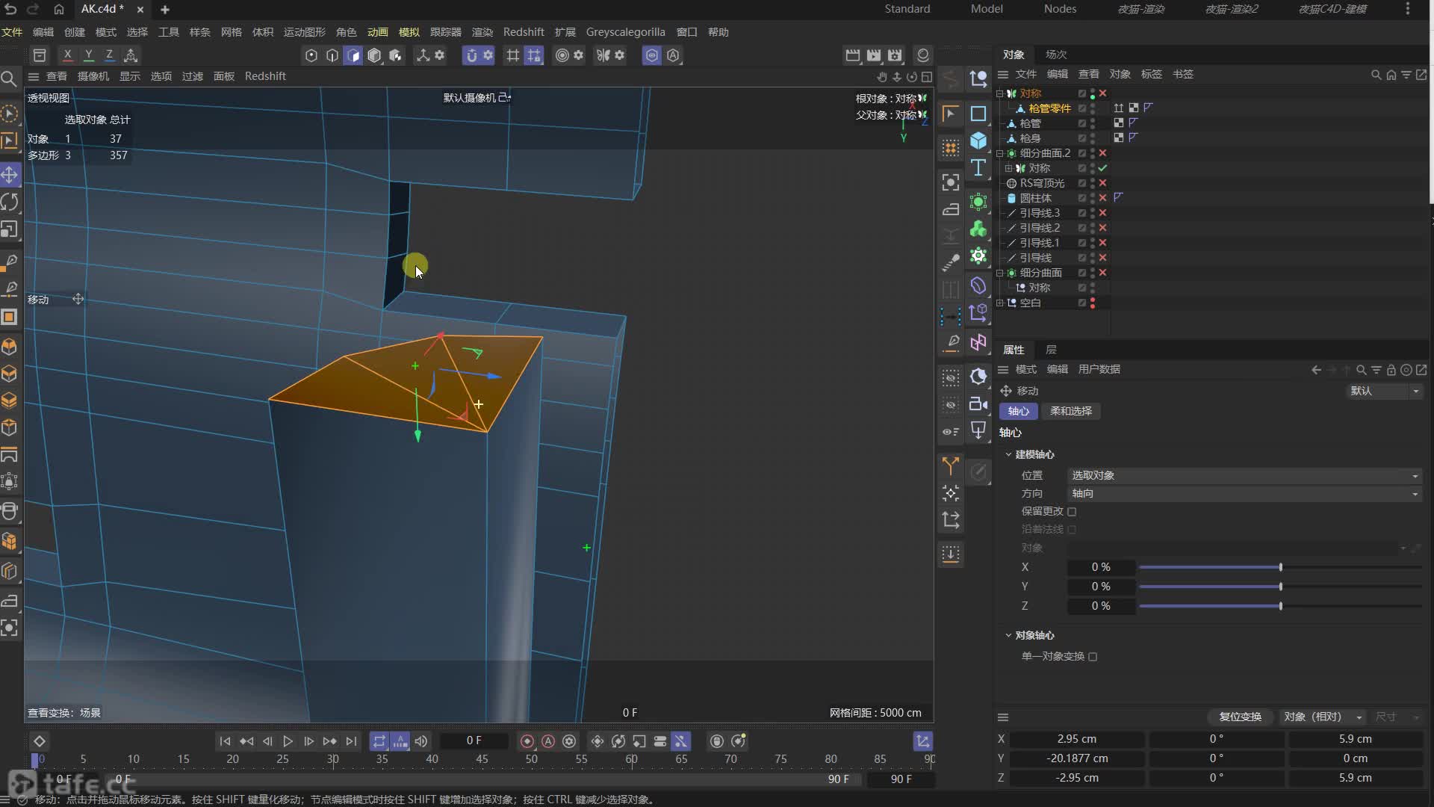The image size is (1434, 807).
Task: Open the 方向 dropdown showing 轴向
Action: (x=1244, y=494)
